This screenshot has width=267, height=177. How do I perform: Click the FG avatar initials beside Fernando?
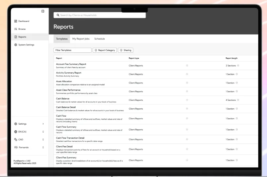click(16, 147)
